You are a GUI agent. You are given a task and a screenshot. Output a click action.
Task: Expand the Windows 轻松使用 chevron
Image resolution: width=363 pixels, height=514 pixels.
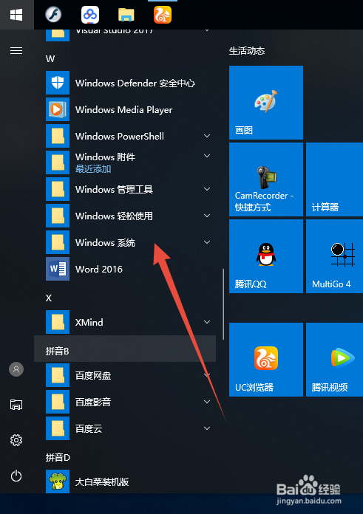pos(207,216)
